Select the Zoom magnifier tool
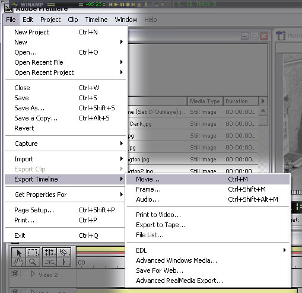302x293 pixels. coord(33,262)
